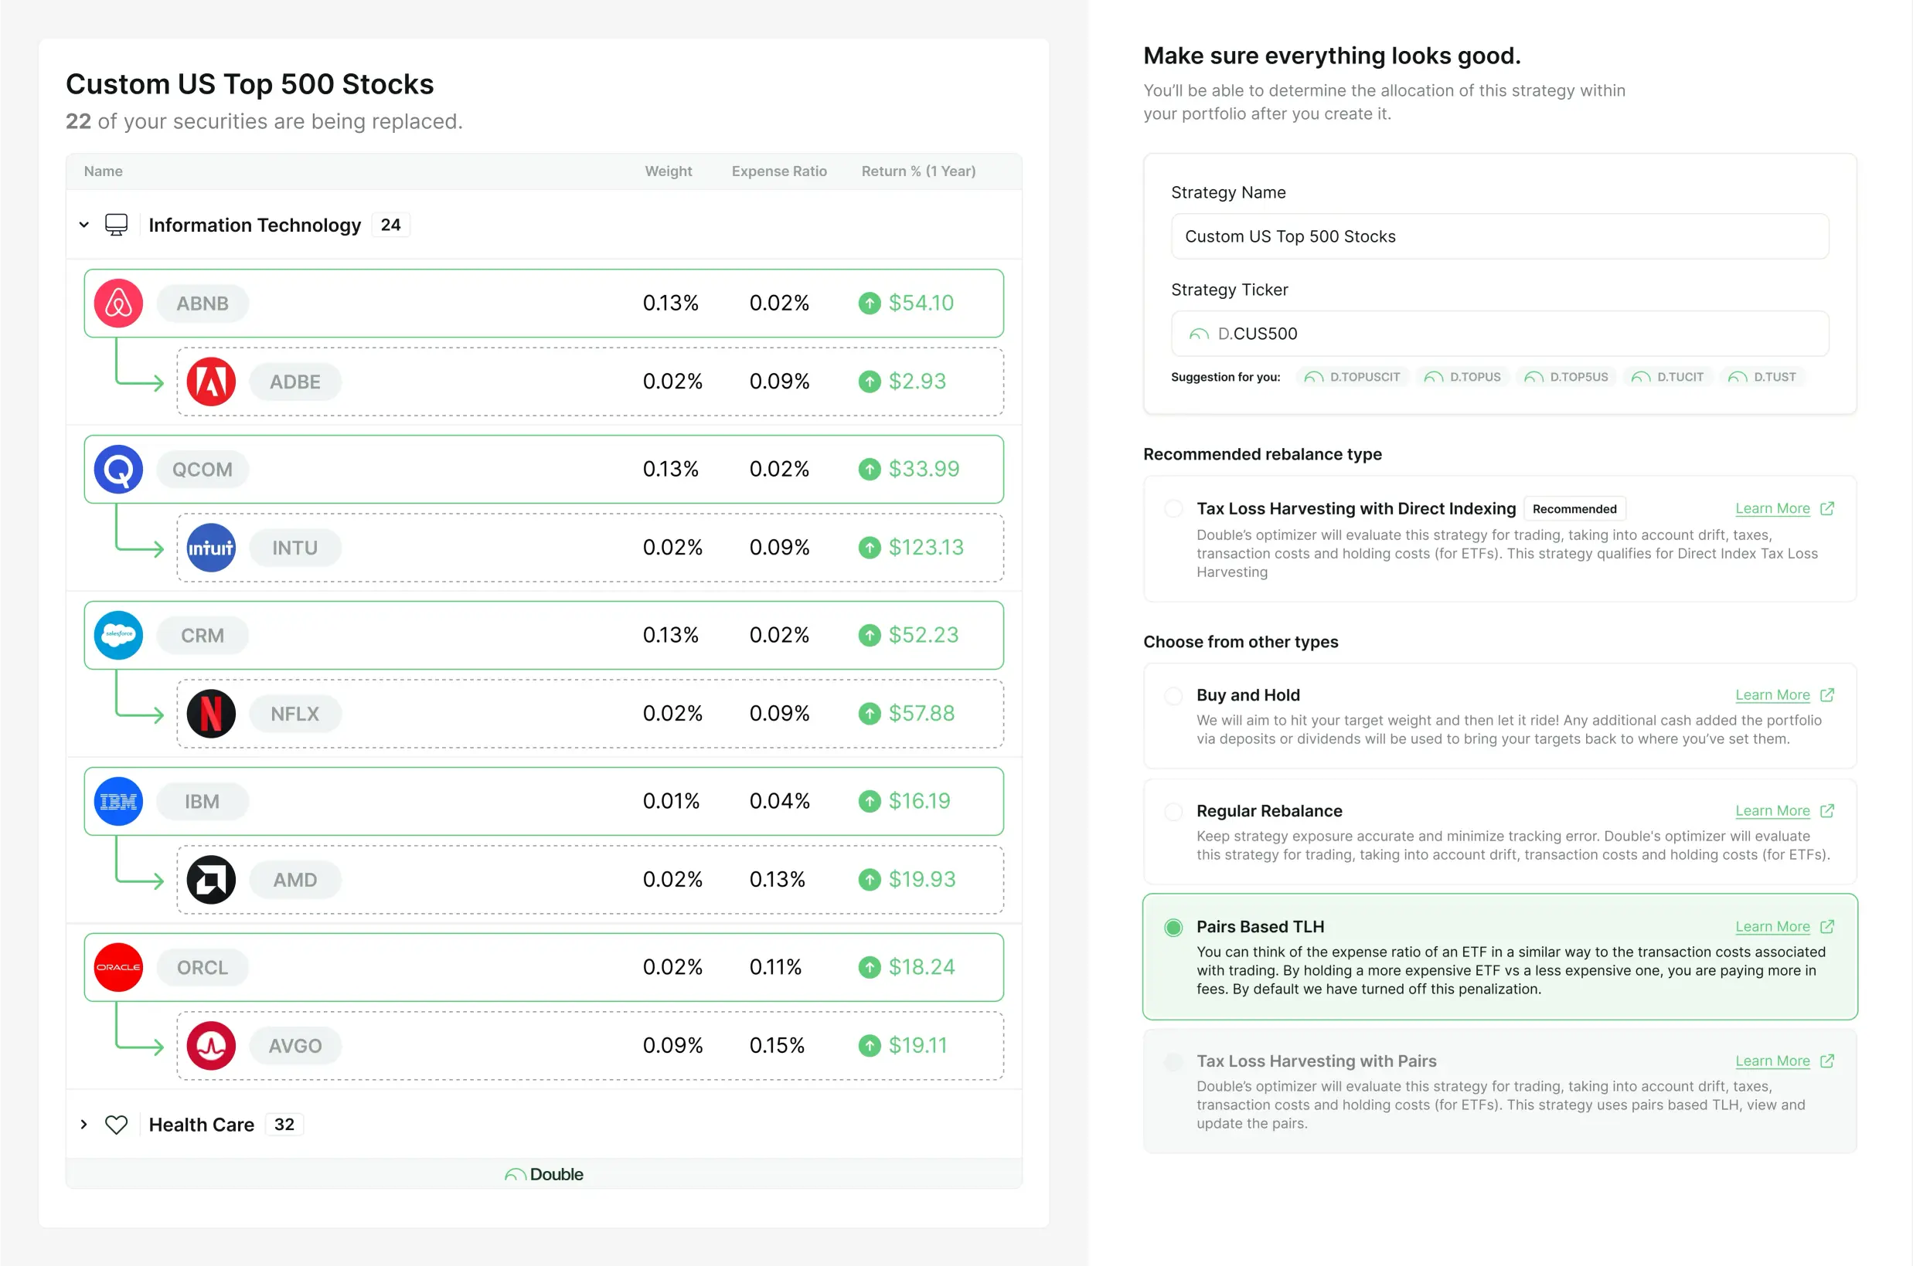Viewport: 1913px width, 1266px height.
Task: Open Learn More for Tax Loss Harvesting with Pairs
Action: [1772, 1061]
